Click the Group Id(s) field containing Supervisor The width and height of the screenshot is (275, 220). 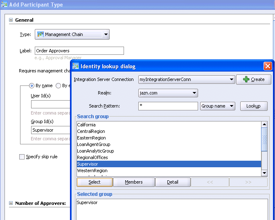click(50, 130)
